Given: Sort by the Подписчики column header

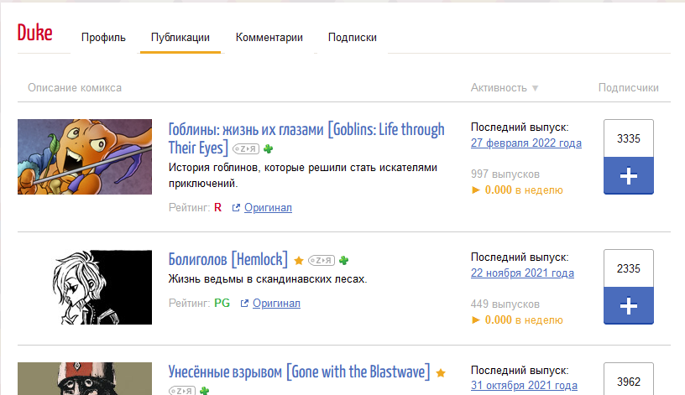Looking at the screenshot, I should point(628,88).
